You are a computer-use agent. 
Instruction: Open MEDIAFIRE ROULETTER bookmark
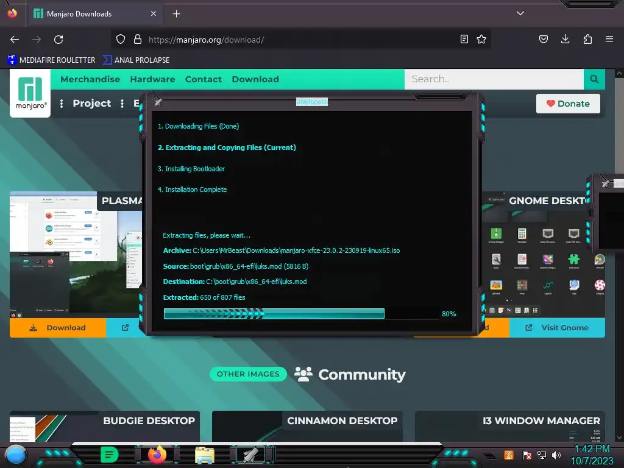click(x=51, y=60)
